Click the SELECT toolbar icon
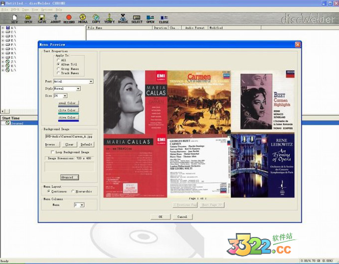The height and width of the screenshot is (264, 339). tap(137, 19)
